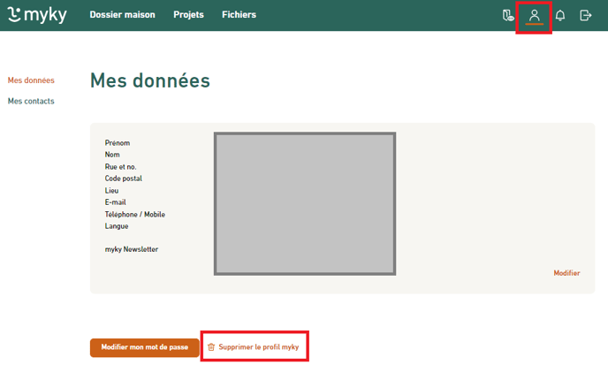Open the Dossier maison menu
Screen dimensions: 608x380
pos(122,15)
